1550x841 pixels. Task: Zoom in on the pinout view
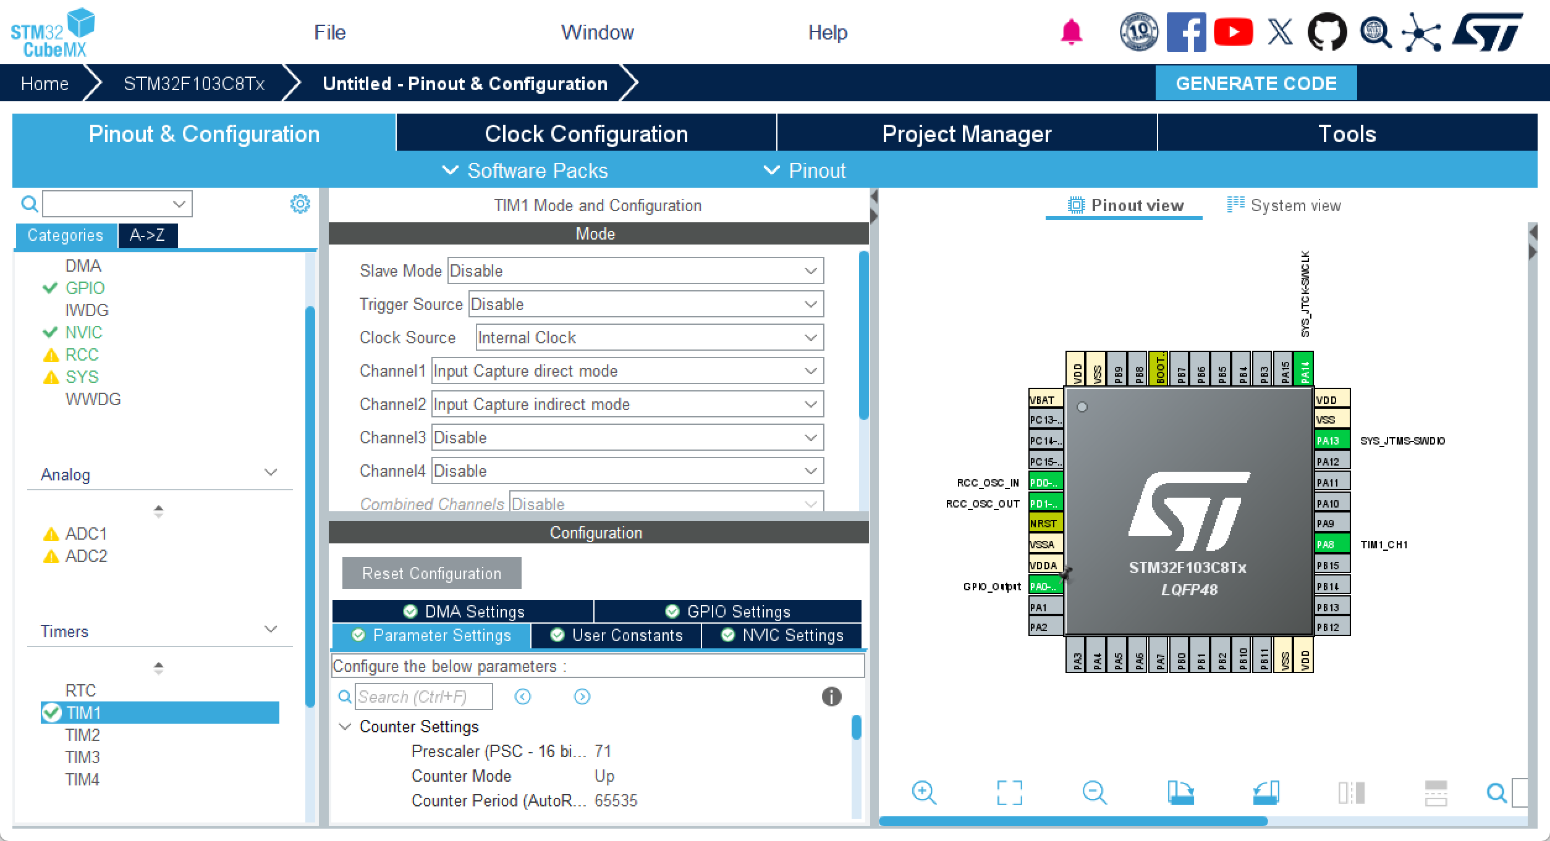click(924, 793)
